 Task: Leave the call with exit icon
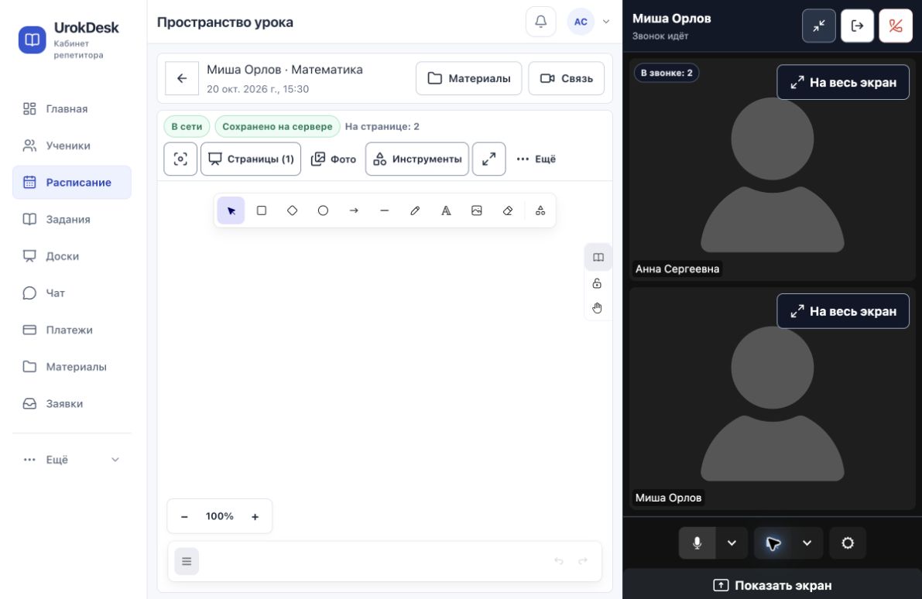pyautogui.click(x=857, y=26)
